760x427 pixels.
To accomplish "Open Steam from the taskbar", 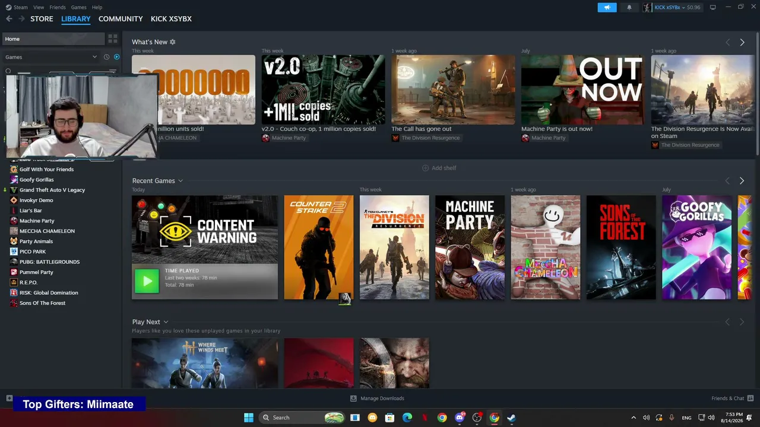I will pos(511,418).
